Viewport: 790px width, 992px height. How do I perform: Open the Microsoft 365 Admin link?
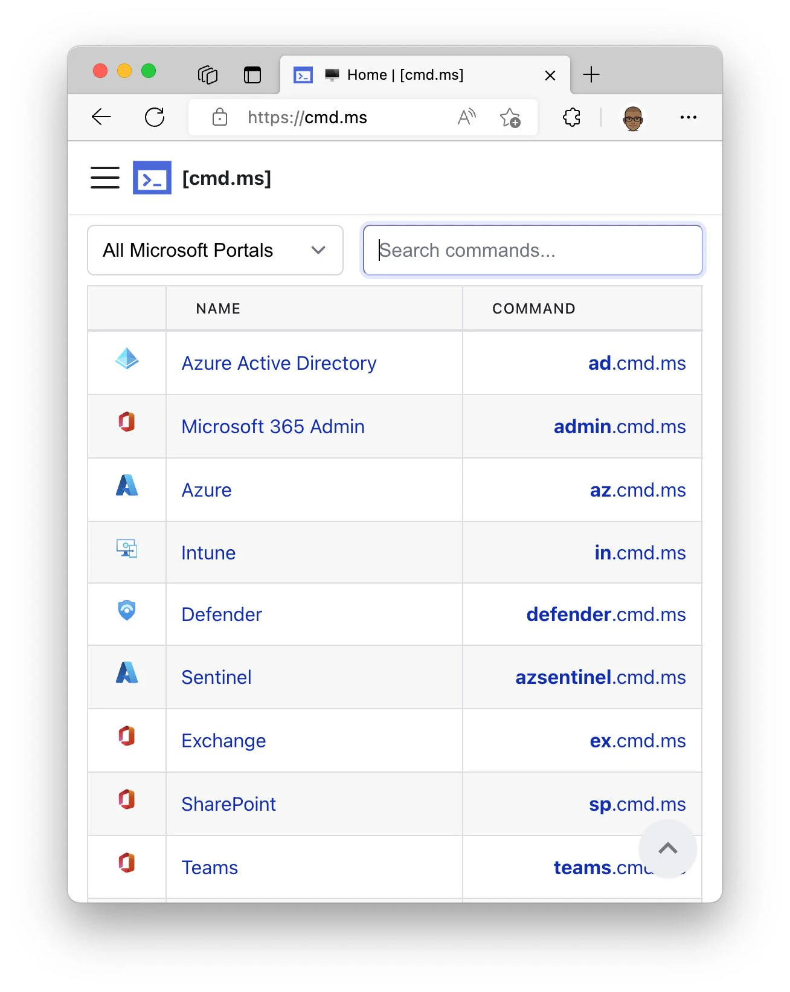coord(273,427)
